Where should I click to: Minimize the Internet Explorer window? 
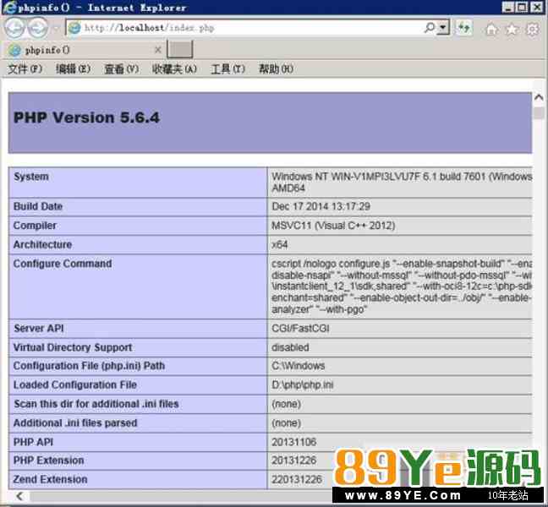(x=507, y=7)
